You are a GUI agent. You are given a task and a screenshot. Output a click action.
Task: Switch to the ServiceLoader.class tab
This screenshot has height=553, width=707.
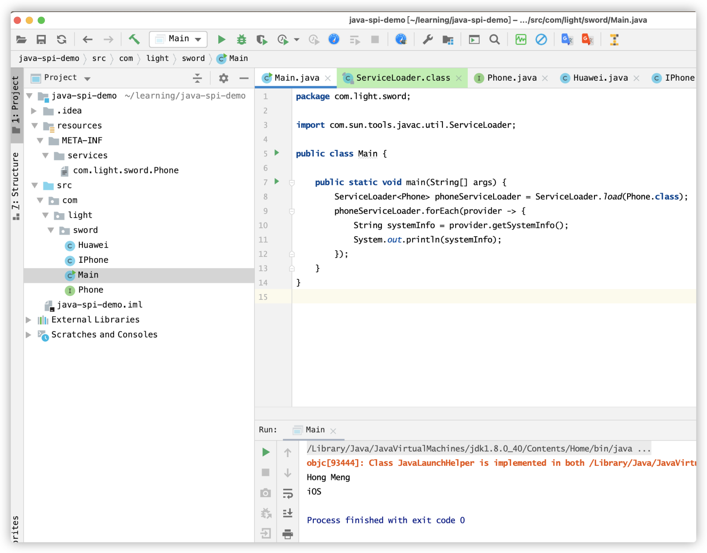click(402, 78)
